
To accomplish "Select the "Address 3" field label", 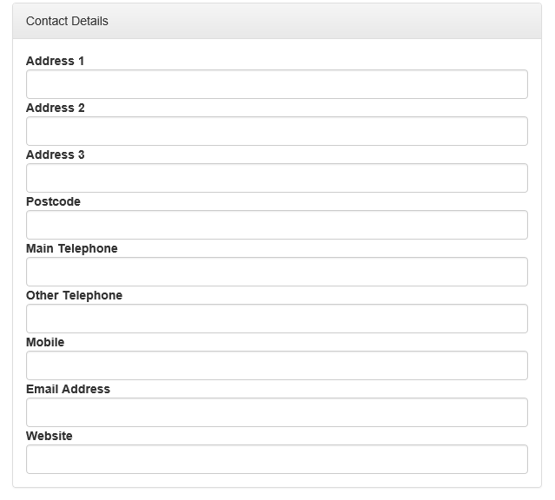I will [56, 155].
